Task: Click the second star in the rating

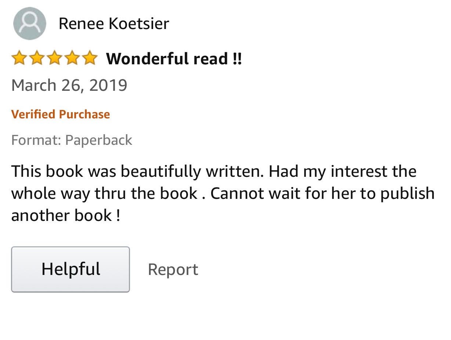Action: [x=36, y=58]
